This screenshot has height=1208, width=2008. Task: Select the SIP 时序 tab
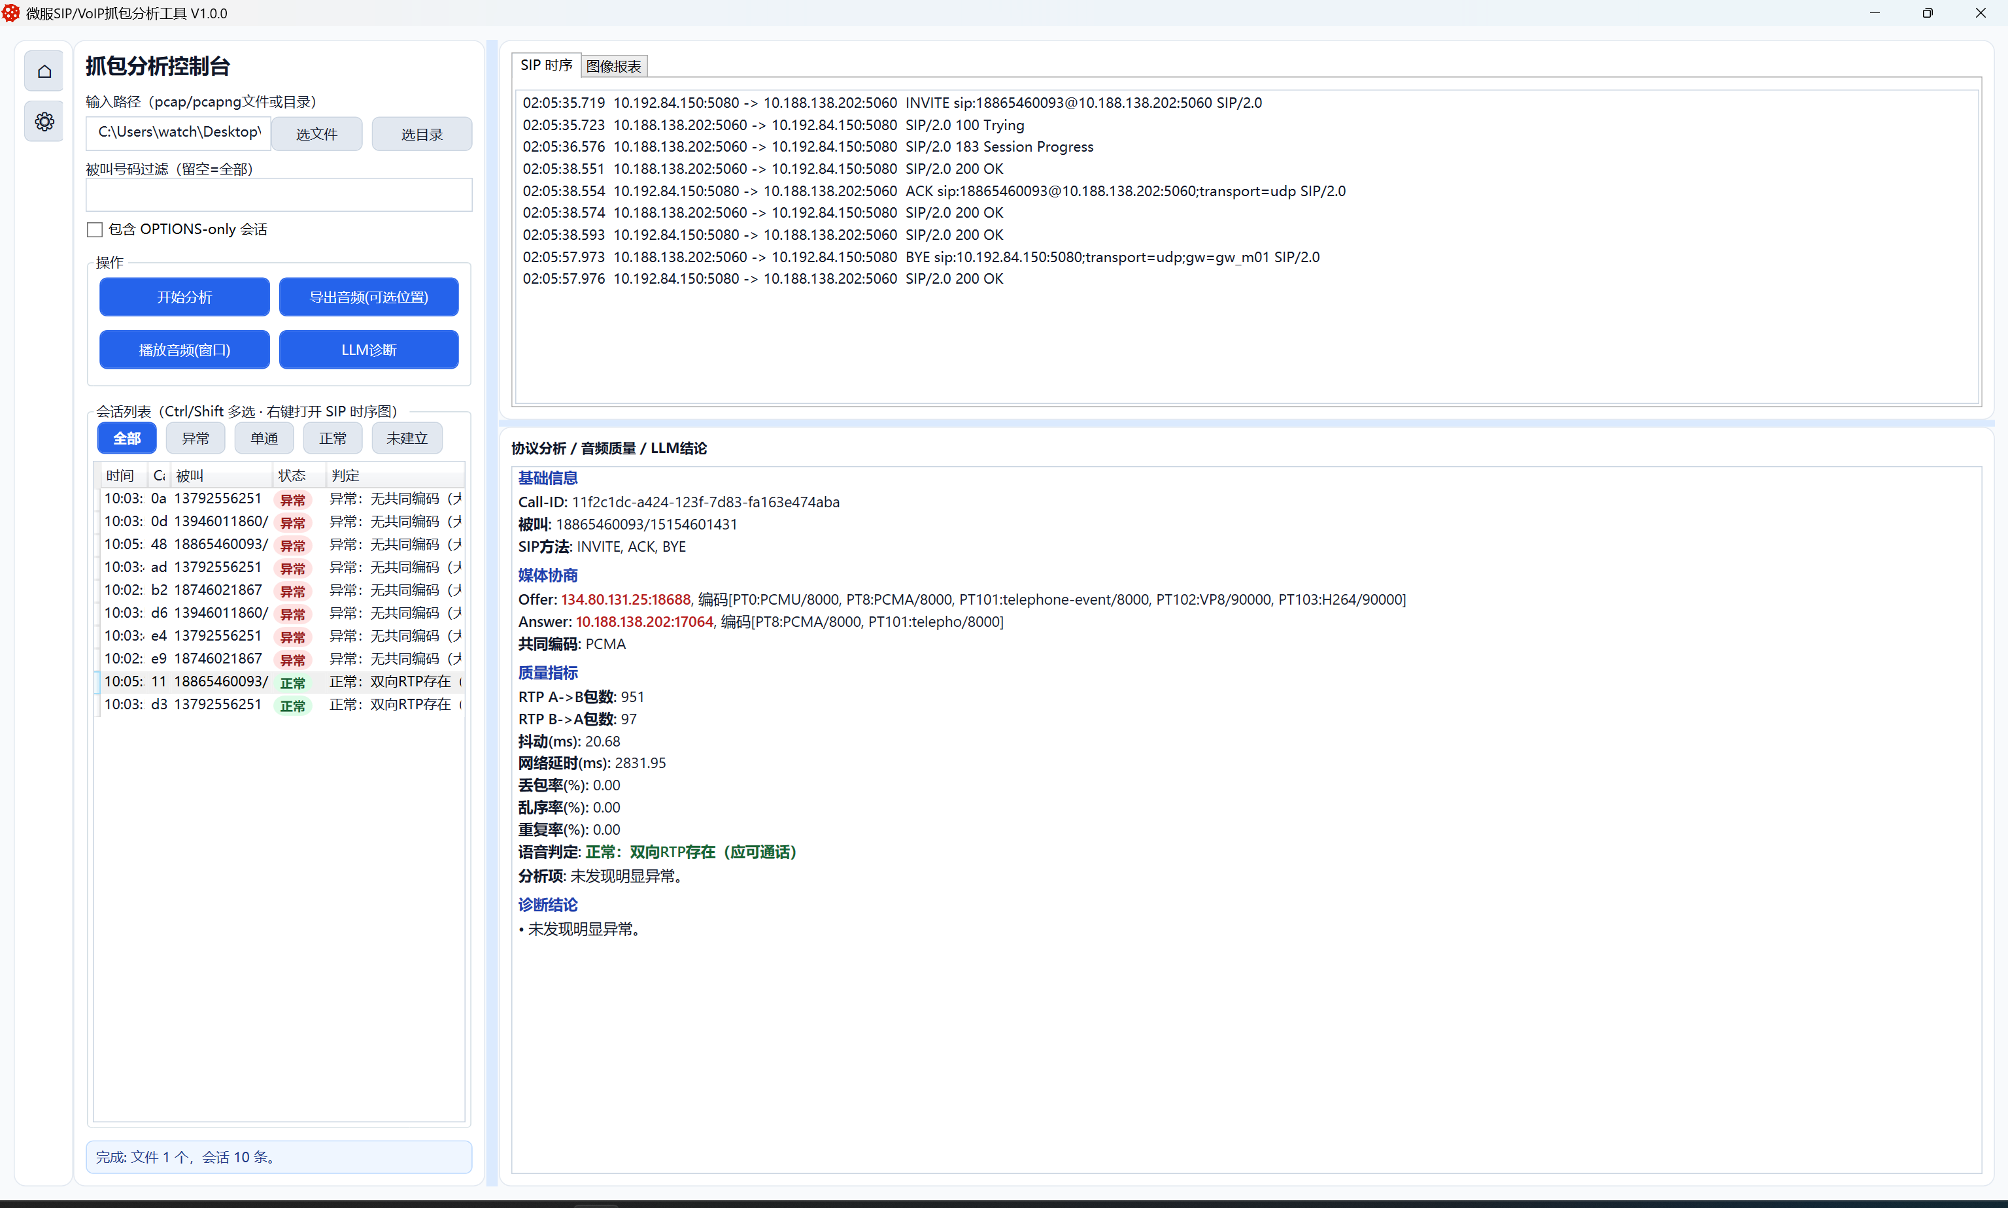point(545,65)
